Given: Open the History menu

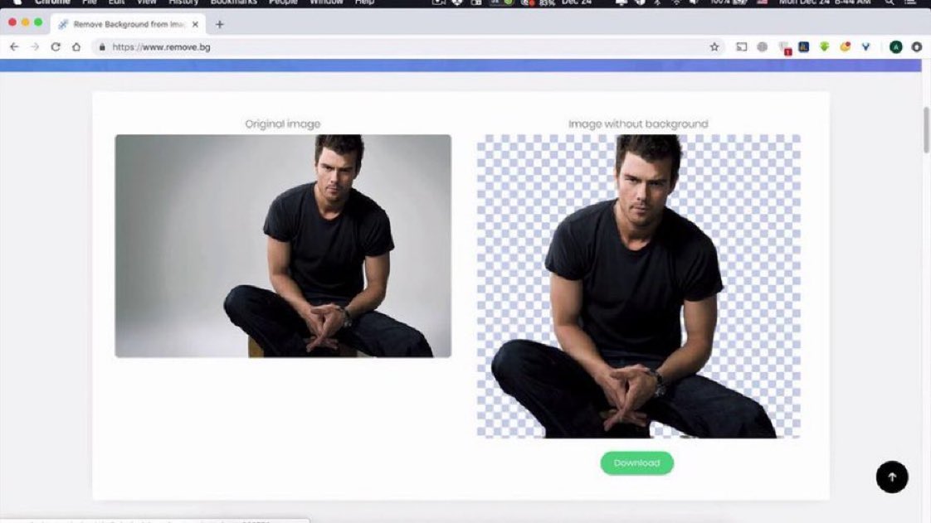Looking at the screenshot, I should 183,2.
